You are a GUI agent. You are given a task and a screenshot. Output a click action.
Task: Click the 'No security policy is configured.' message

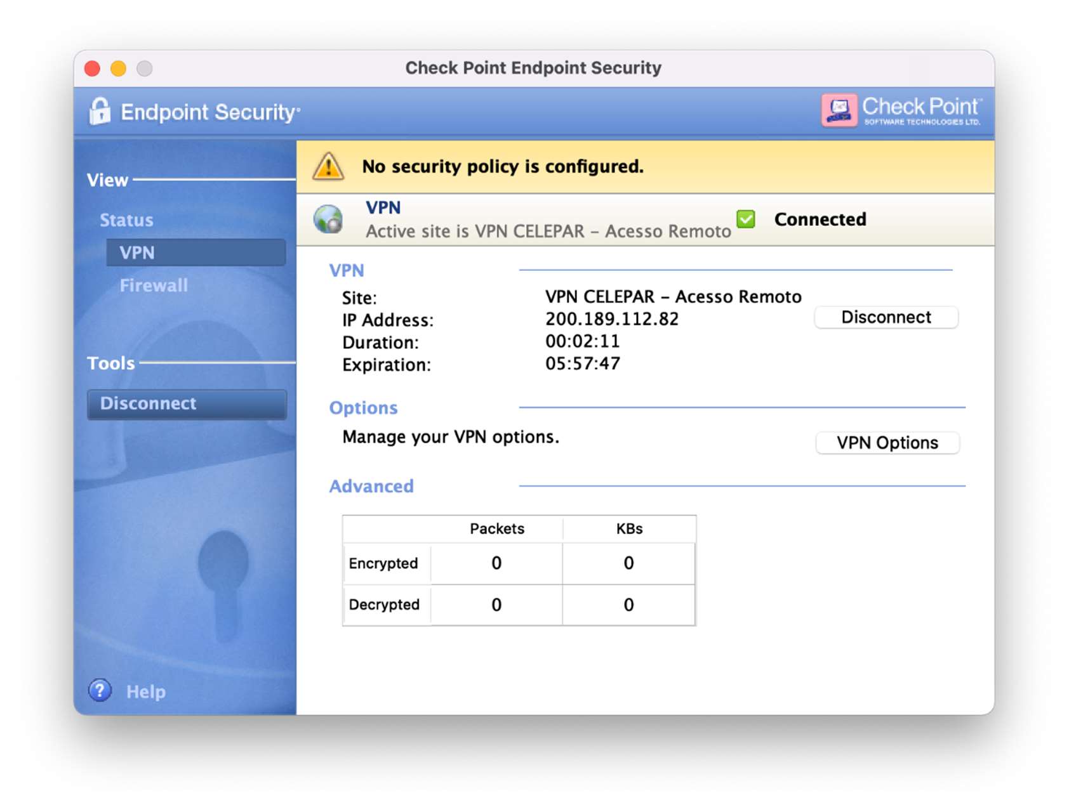click(x=503, y=166)
